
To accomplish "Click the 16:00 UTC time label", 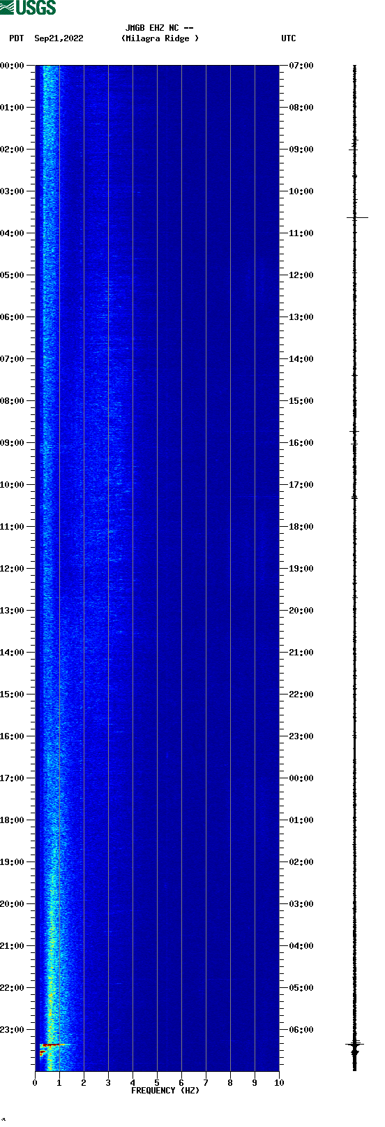I will 301,443.
